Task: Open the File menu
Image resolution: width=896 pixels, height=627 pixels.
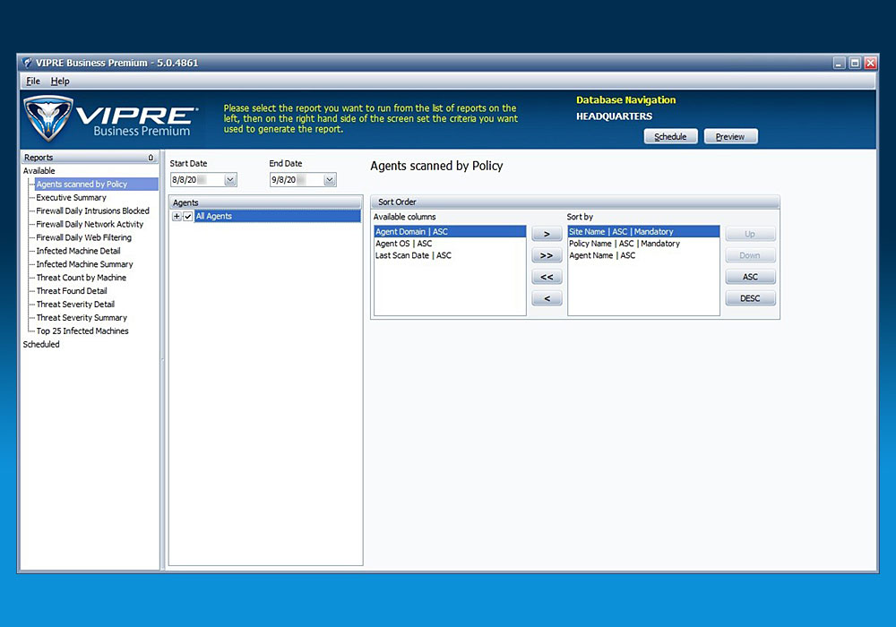Action: [33, 82]
